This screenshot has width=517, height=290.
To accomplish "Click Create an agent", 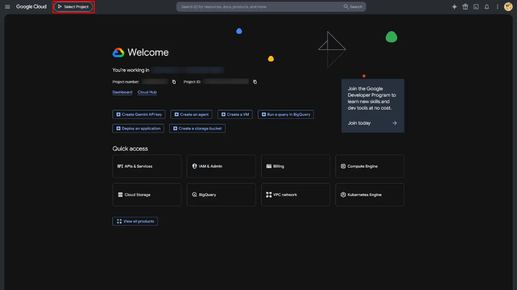I will [x=191, y=115].
